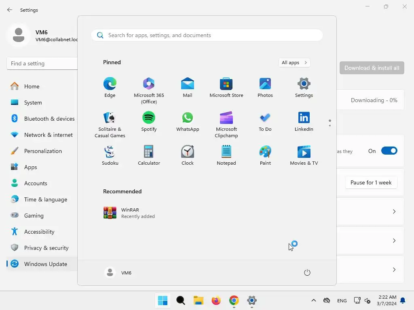Open Network & internet settings
The height and width of the screenshot is (310, 414).
tap(42, 135)
